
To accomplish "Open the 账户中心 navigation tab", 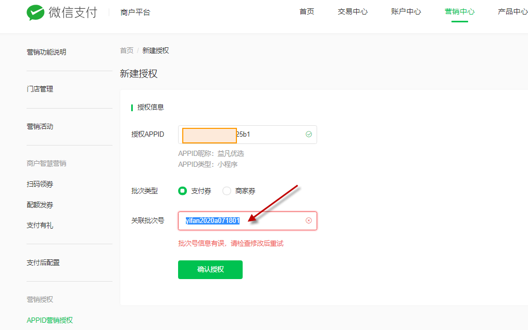I will coord(406,11).
